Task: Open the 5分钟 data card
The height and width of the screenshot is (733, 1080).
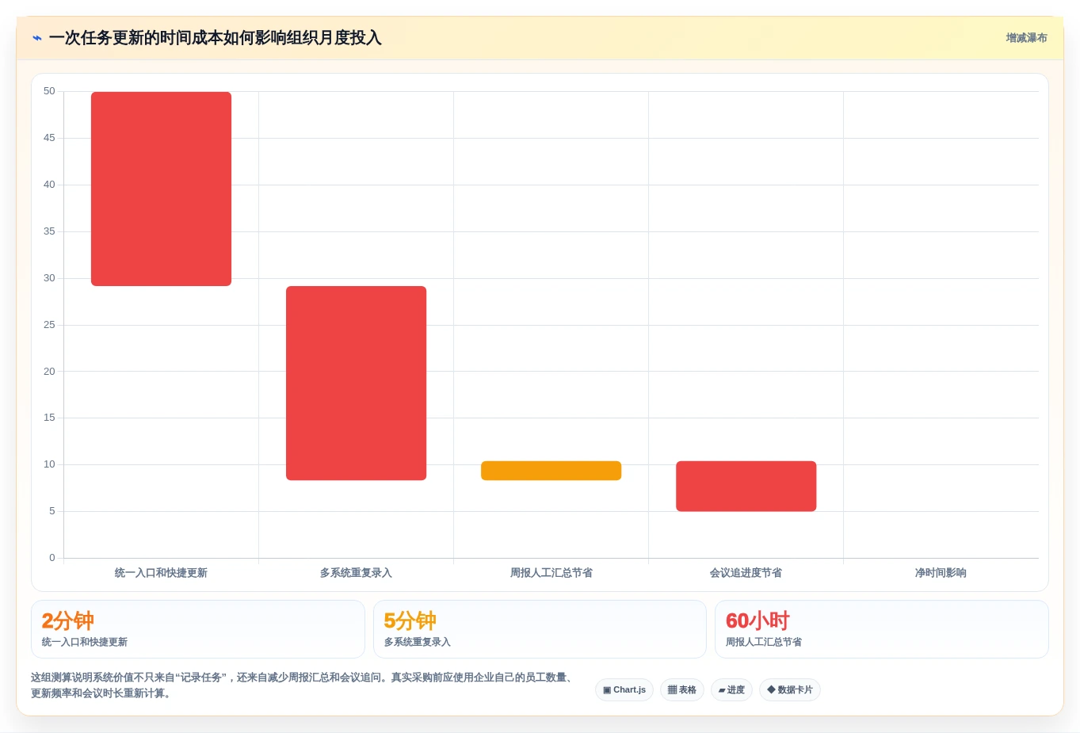Action: (x=540, y=629)
